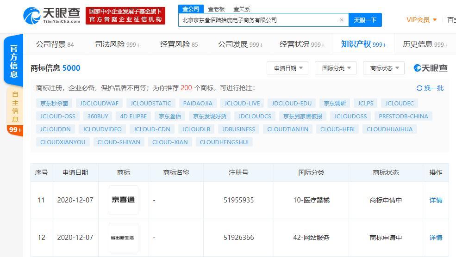Viewport: 456px width, 257px height.
Task: Select the JCLOUDSTATIC trademark tag
Action: (x=150, y=103)
